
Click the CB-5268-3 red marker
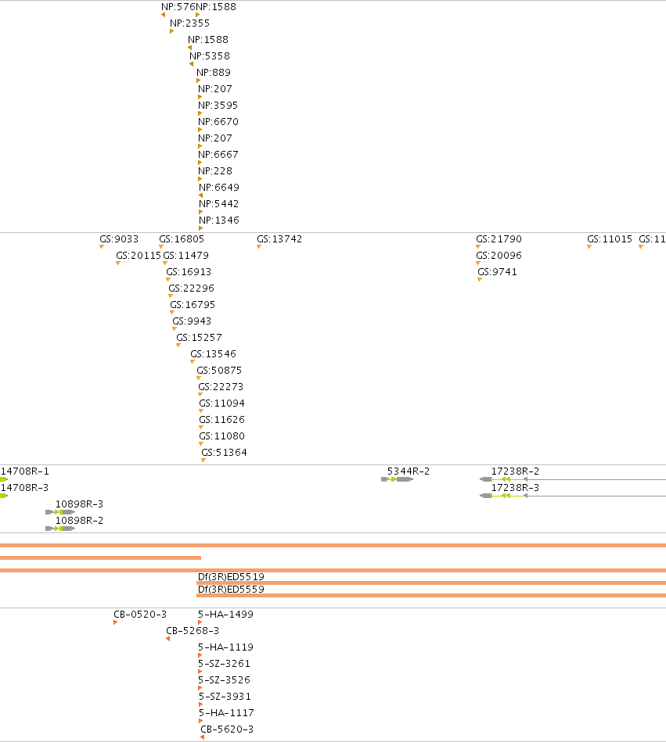(167, 639)
